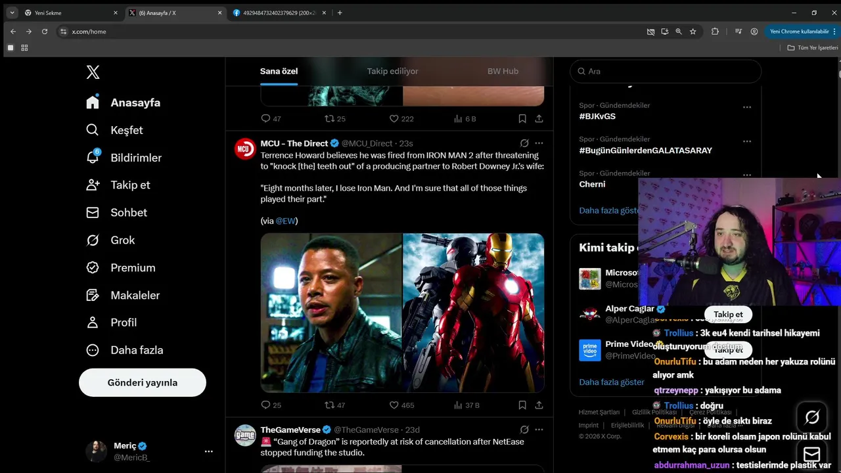841x473 pixels.
Task: Go back in Chrome
Action: click(13, 32)
